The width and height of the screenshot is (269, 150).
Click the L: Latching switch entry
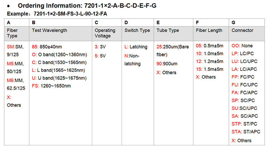click(136, 46)
